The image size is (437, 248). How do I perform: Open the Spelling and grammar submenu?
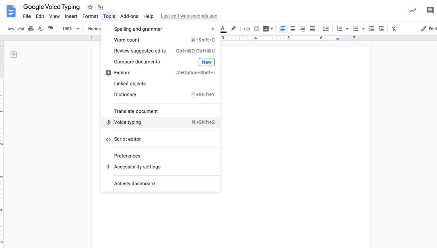coord(138,29)
